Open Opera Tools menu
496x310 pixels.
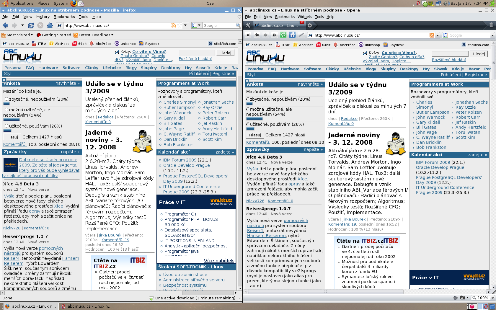[319, 17]
